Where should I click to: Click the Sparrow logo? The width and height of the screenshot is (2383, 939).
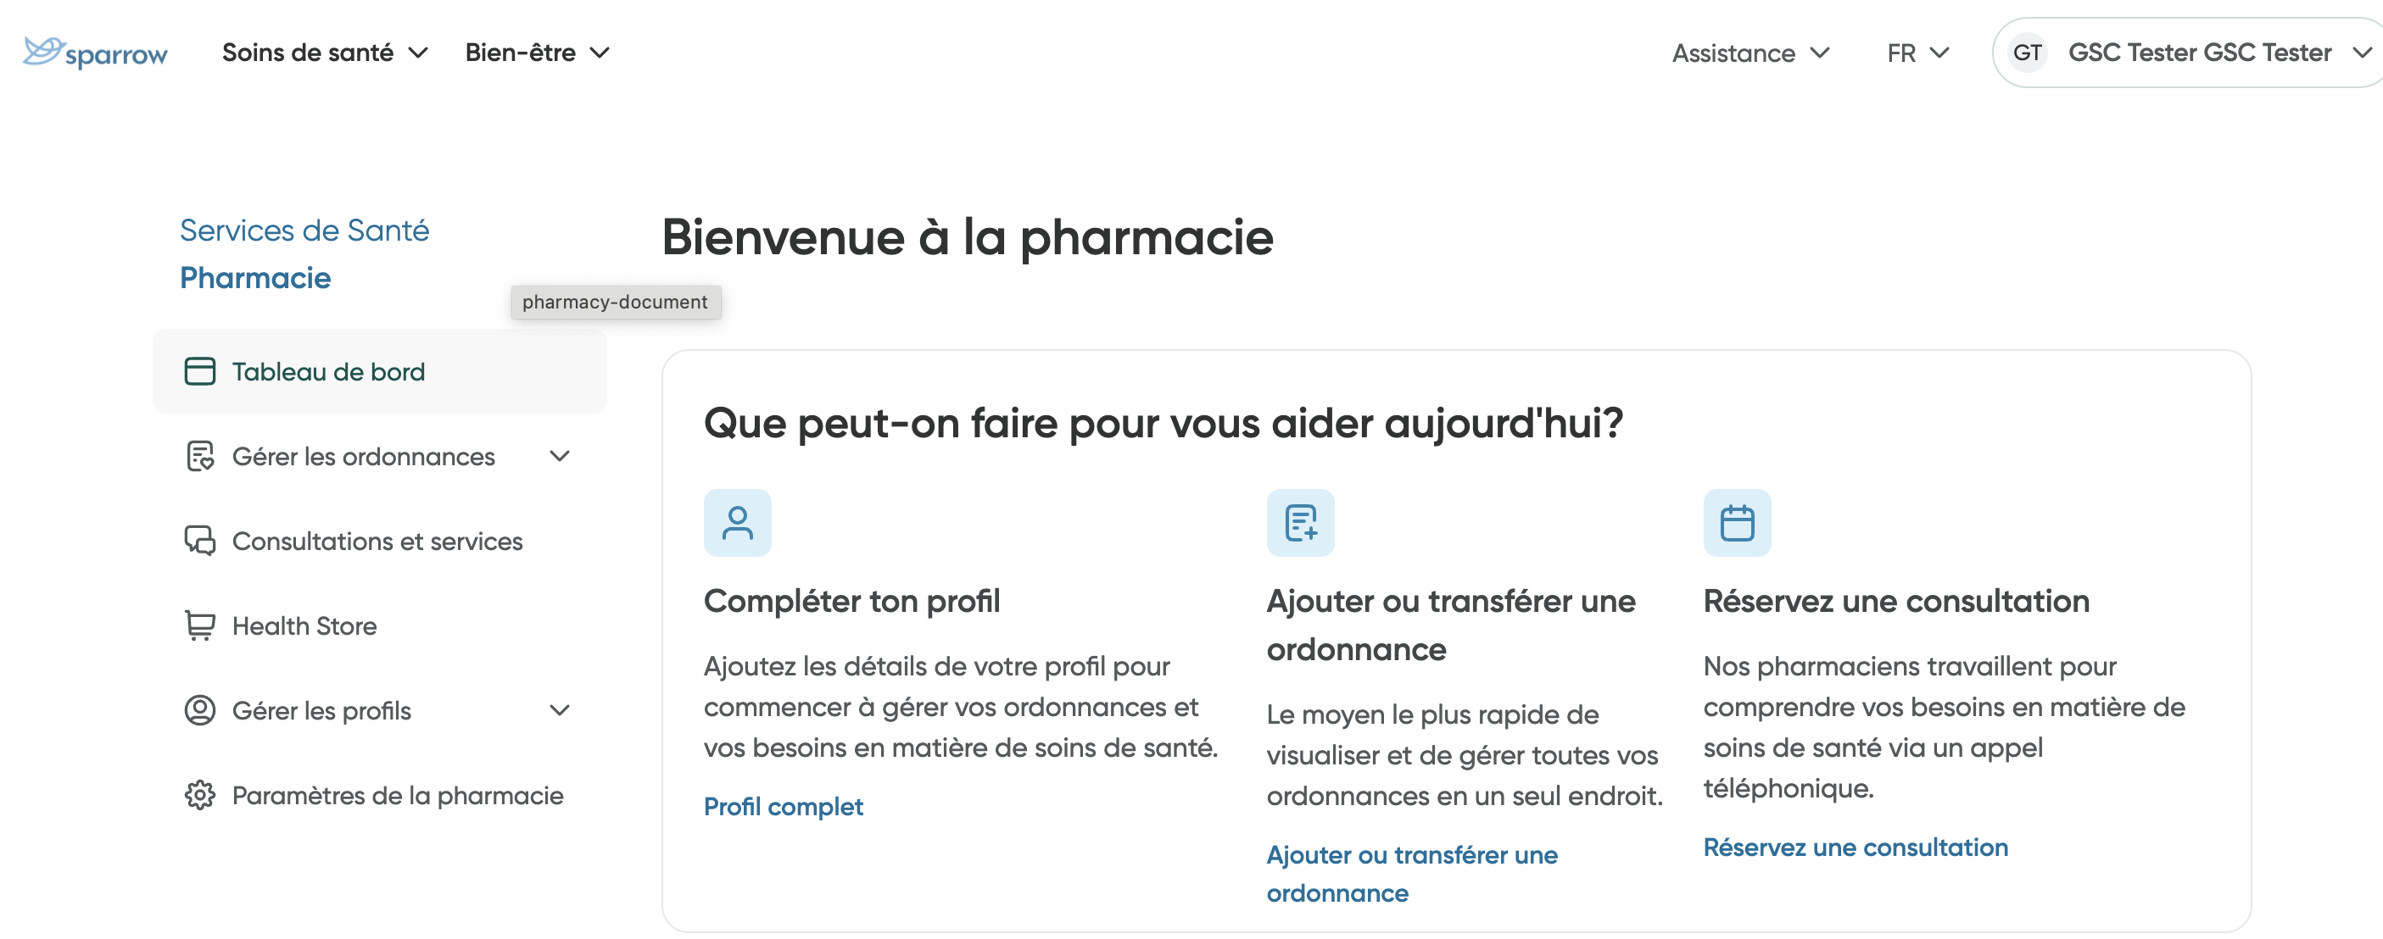pyautogui.click(x=93, y=52)
